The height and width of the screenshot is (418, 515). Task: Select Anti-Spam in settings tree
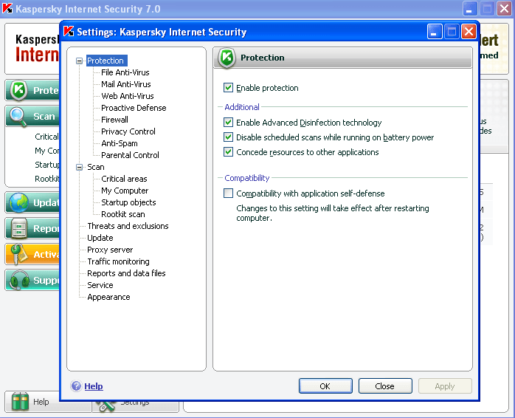click(120, 143)
